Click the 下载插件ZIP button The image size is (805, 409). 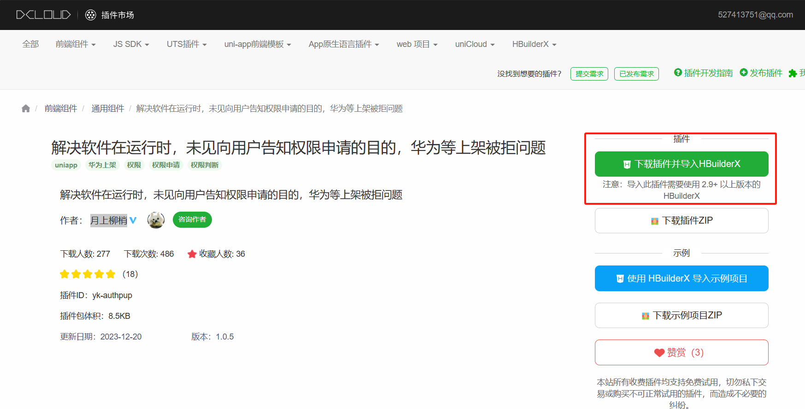coord(682,221)
